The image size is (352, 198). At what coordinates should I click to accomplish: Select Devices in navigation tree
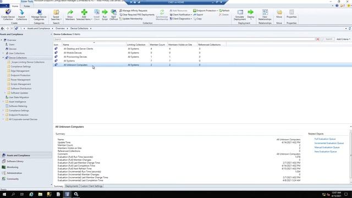tap(13, 49)
